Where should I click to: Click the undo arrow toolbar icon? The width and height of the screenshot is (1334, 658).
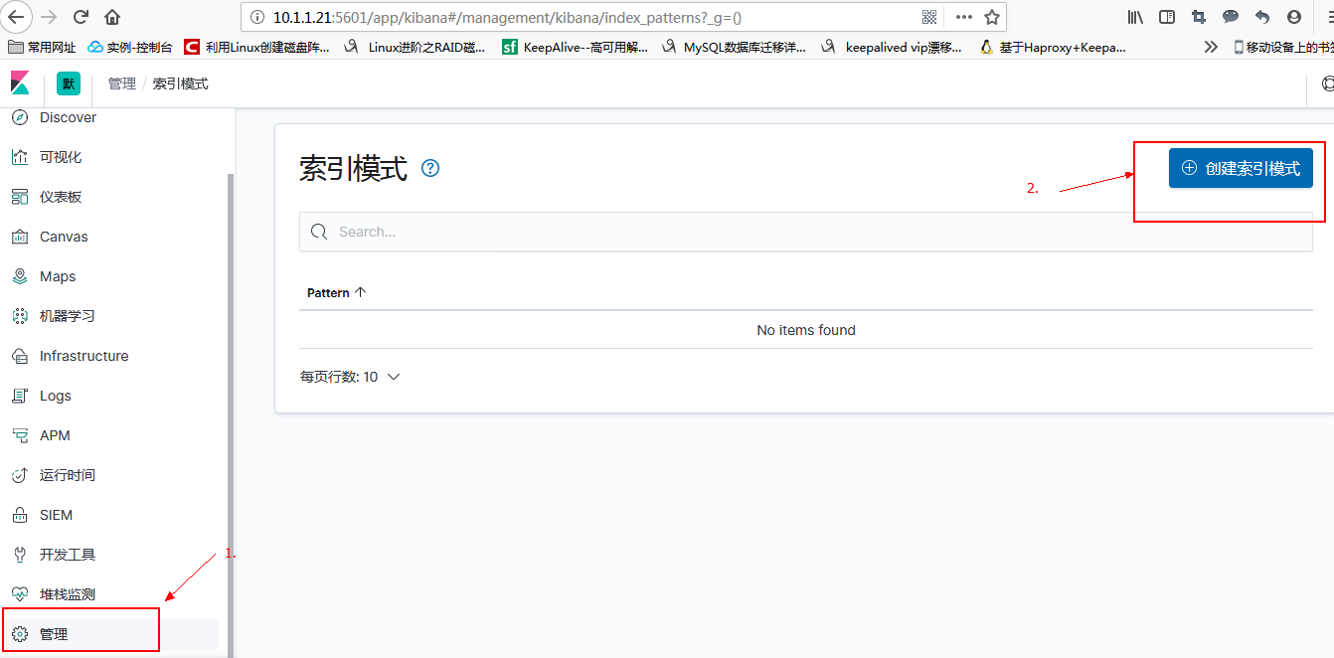coord(1262,17)
